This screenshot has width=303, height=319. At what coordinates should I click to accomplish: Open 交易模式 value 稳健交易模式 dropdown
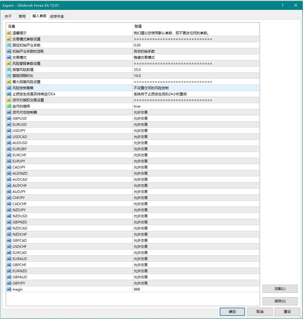click(144, 58)
